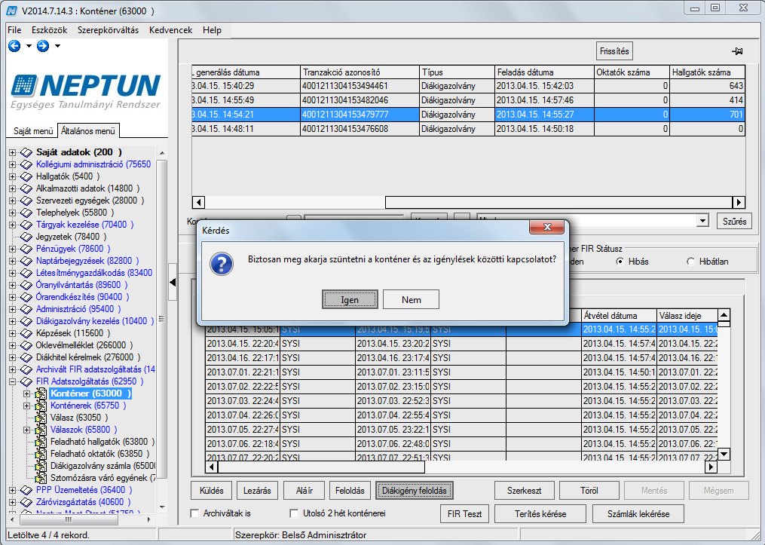Close the Kérdés dialog
The width and height of the screenshot is (765, 545).
click(546, 227)
